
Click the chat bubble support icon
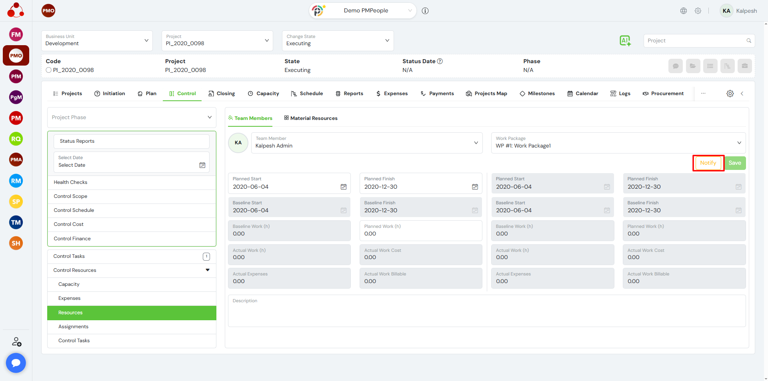(16, 363)
